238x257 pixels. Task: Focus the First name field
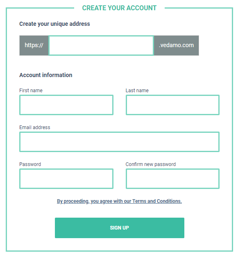pos(66,105)
